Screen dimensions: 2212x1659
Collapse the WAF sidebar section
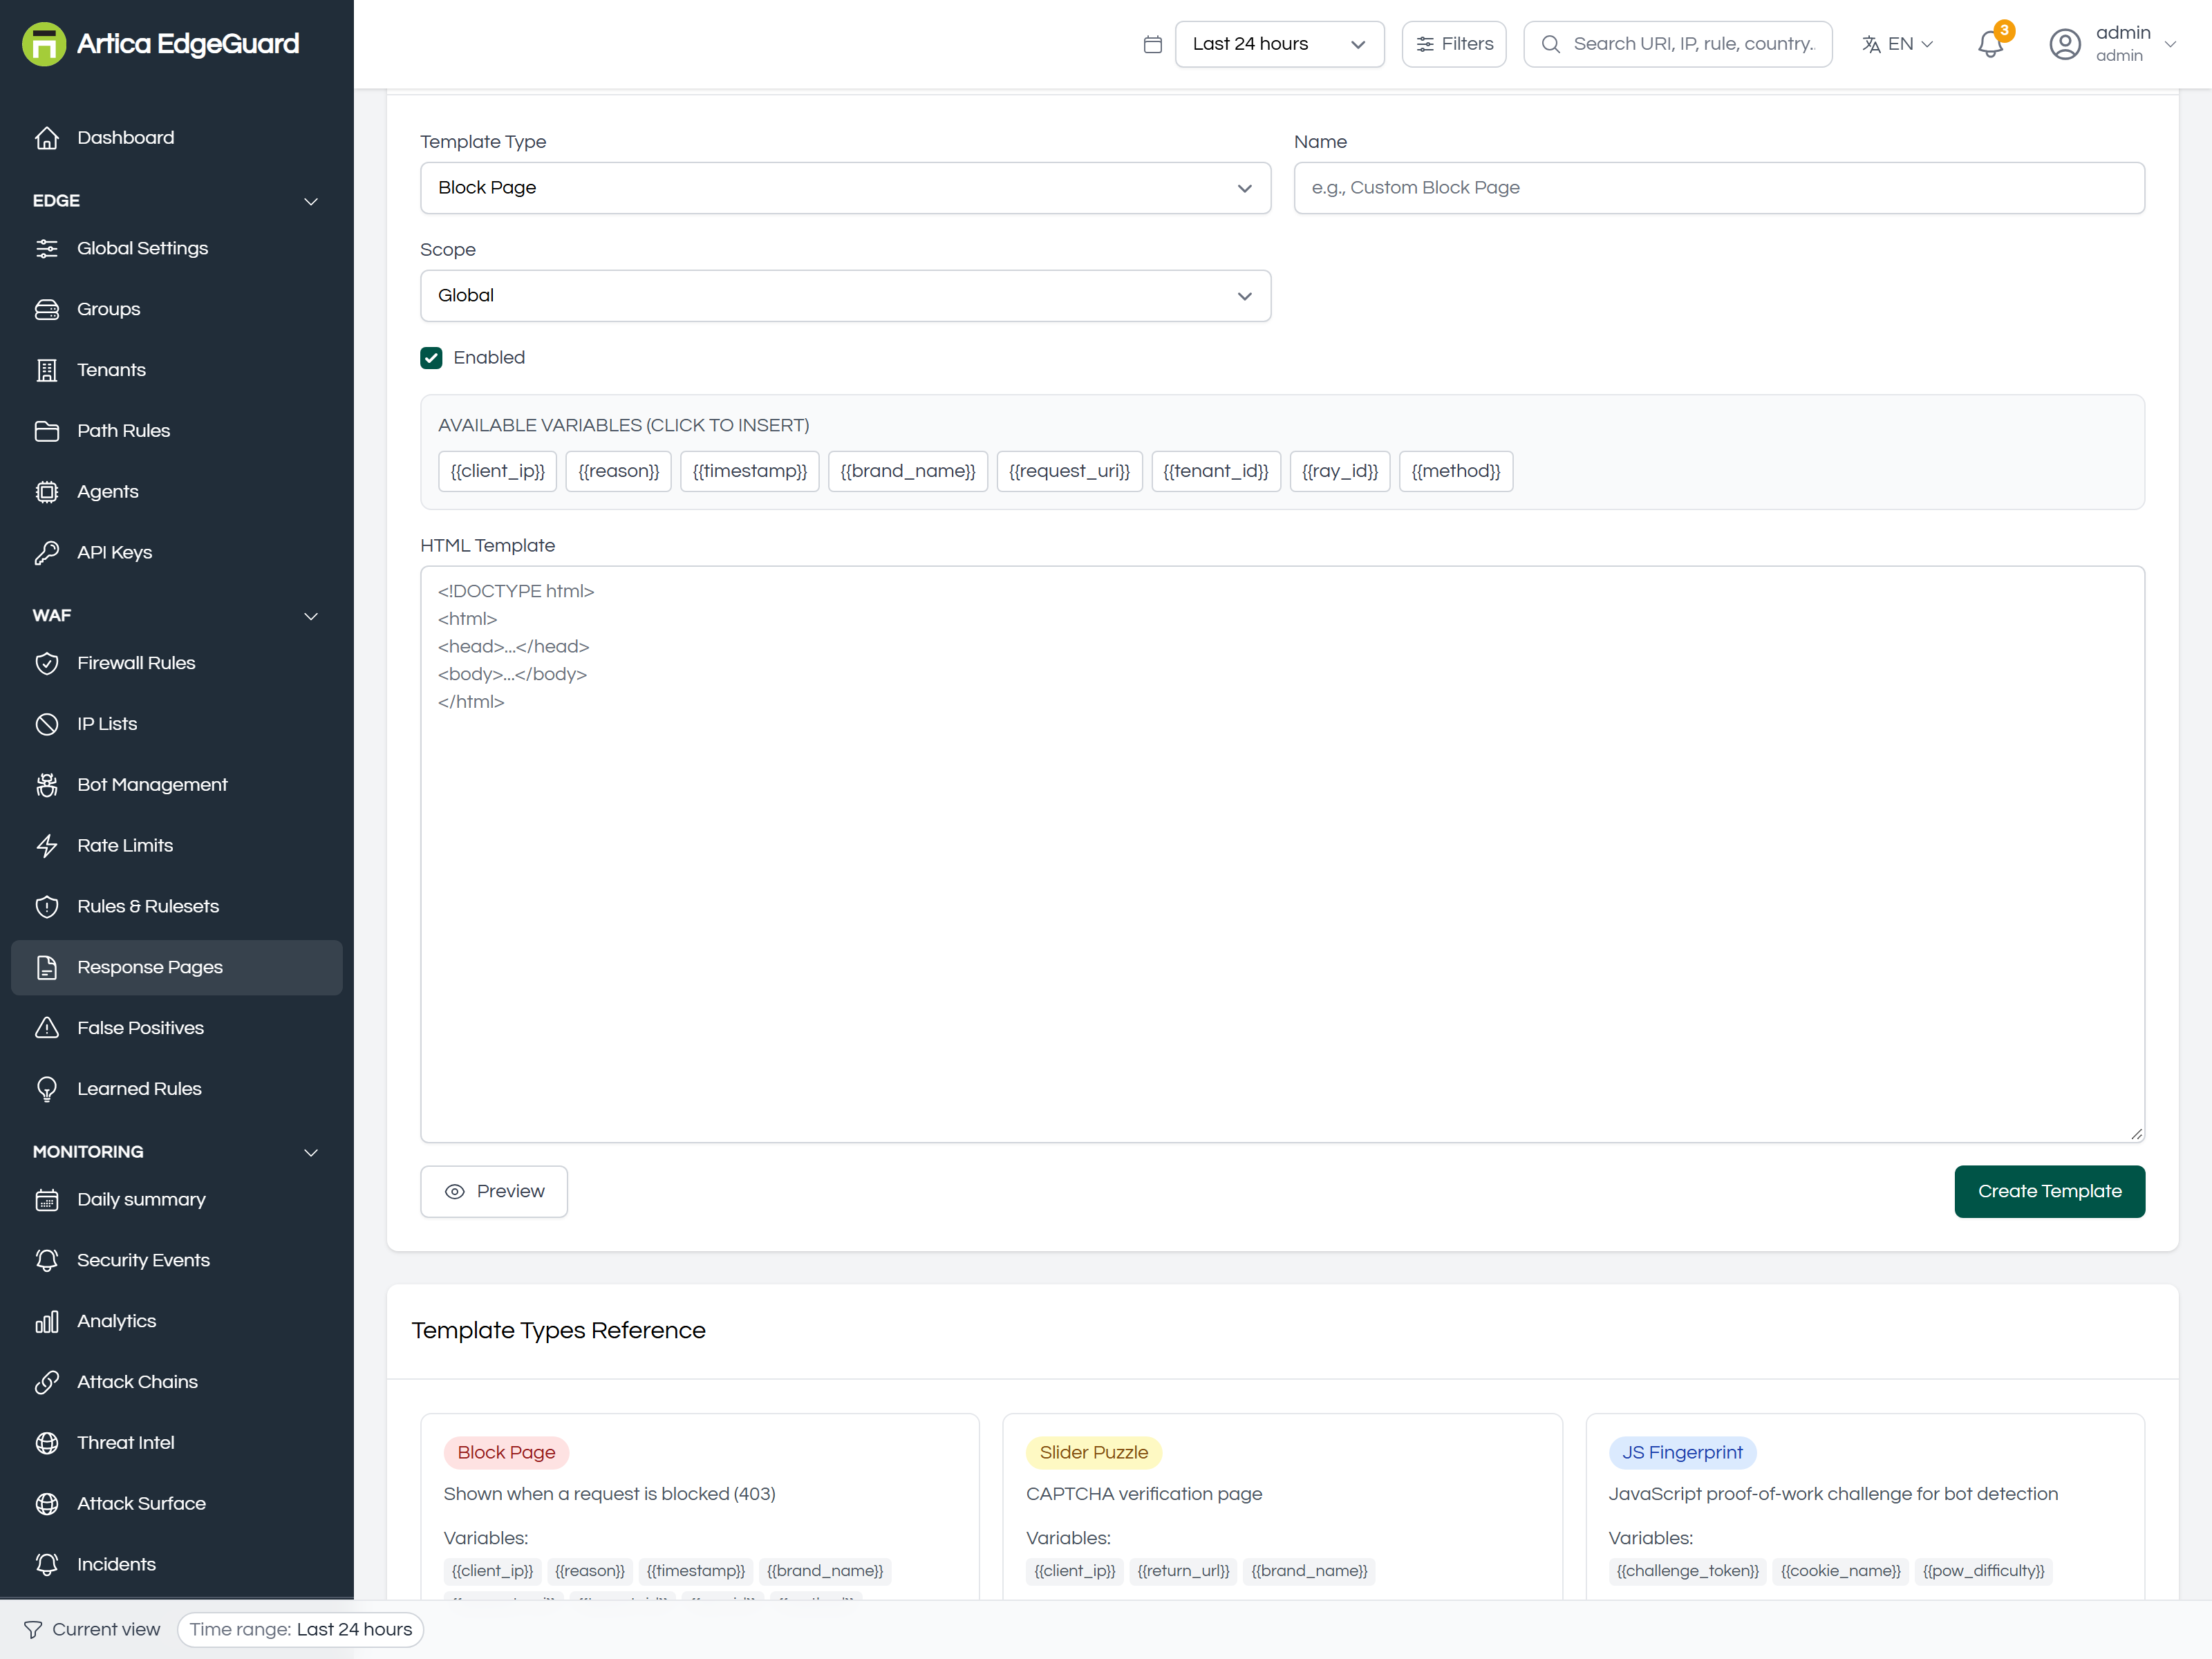[176, 616]
